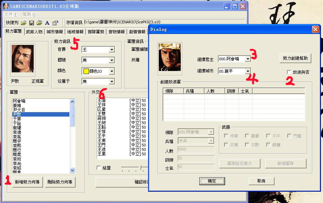Open the 城市情報 tab

pos(55,32)
